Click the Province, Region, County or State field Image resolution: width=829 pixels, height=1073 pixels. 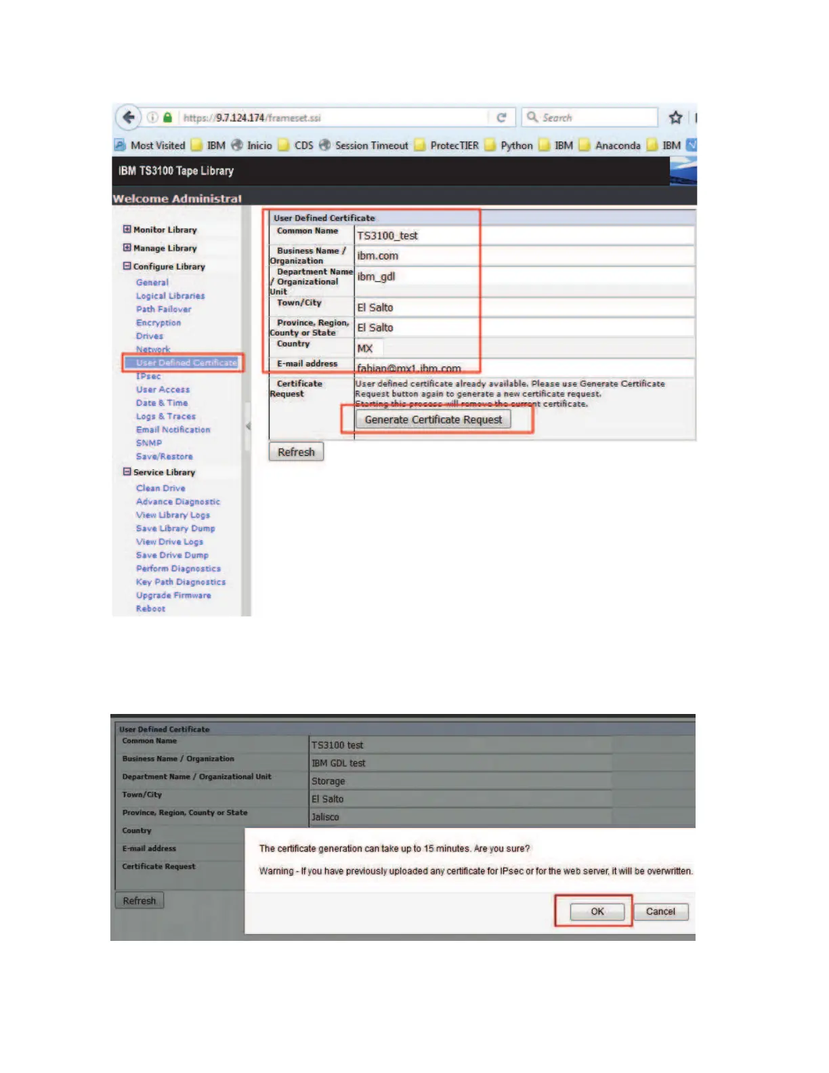pos(524,327)
